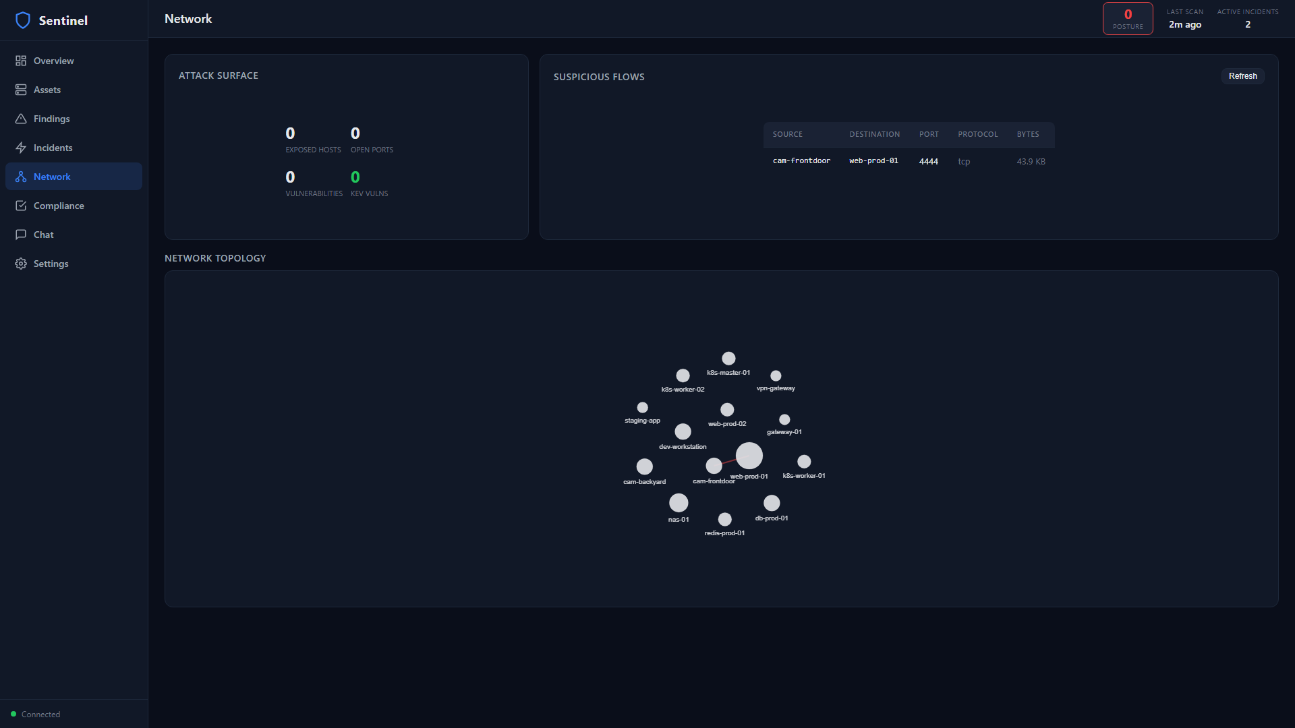Click the k8s-master-01 topology node
Screen dimensions: 1295x728
point(728,358)
